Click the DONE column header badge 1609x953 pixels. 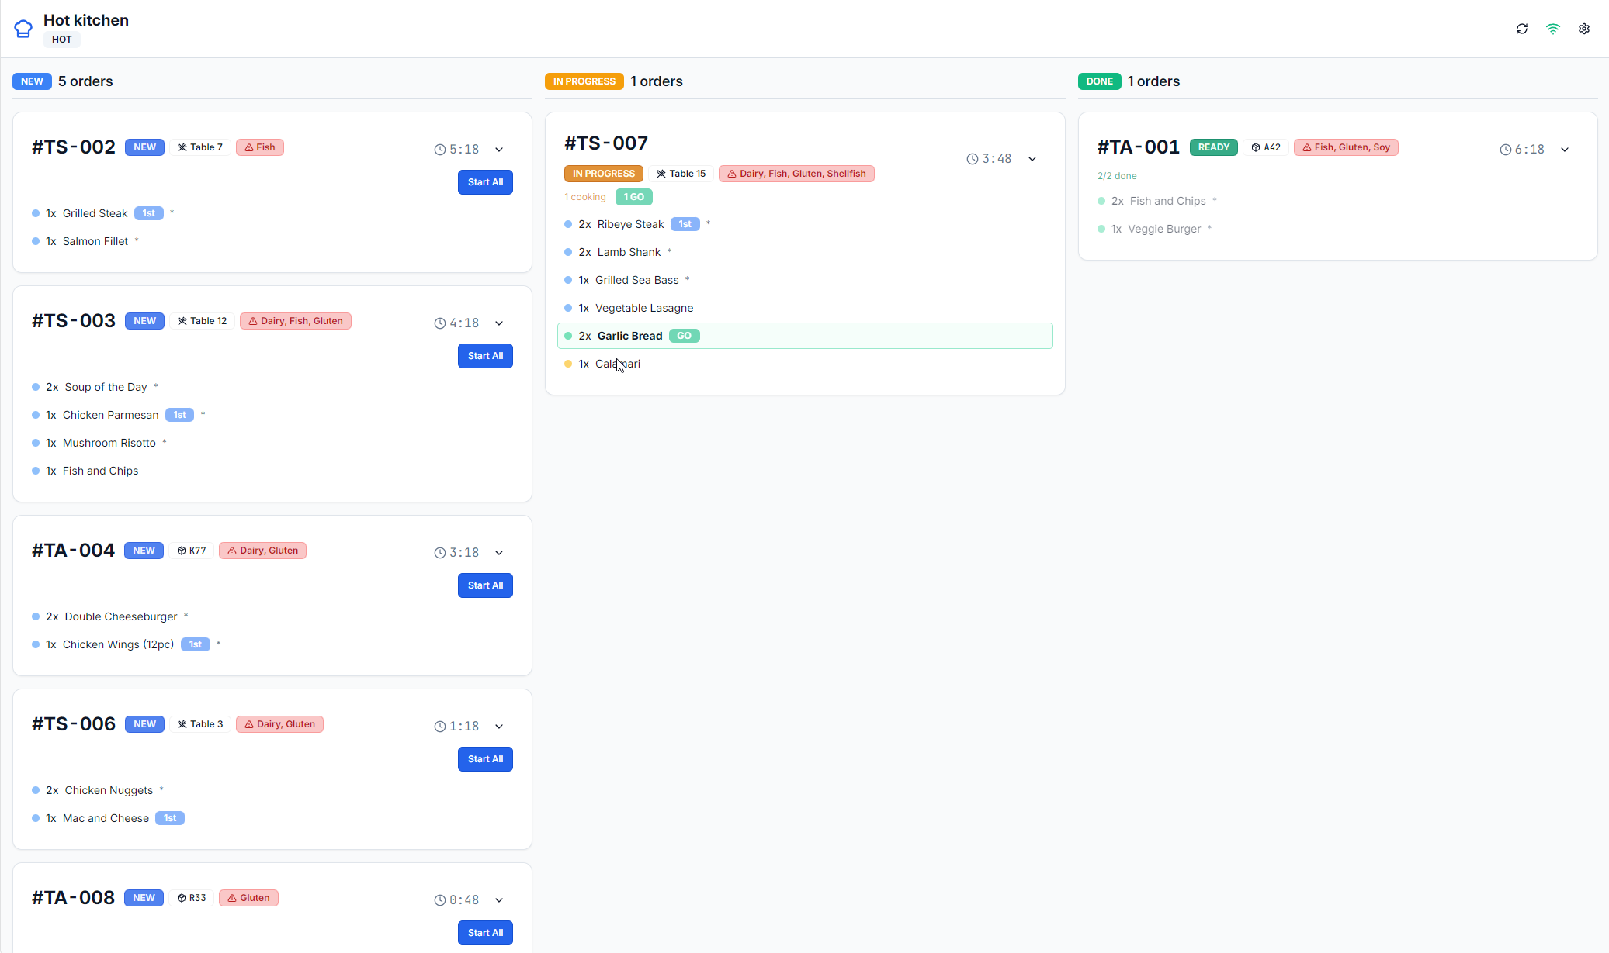[x=1099, y=81]
